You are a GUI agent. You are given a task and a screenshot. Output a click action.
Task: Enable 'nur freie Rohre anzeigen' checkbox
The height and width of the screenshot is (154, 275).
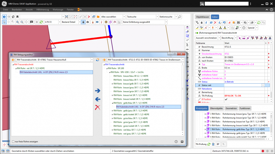coord(13,141)
